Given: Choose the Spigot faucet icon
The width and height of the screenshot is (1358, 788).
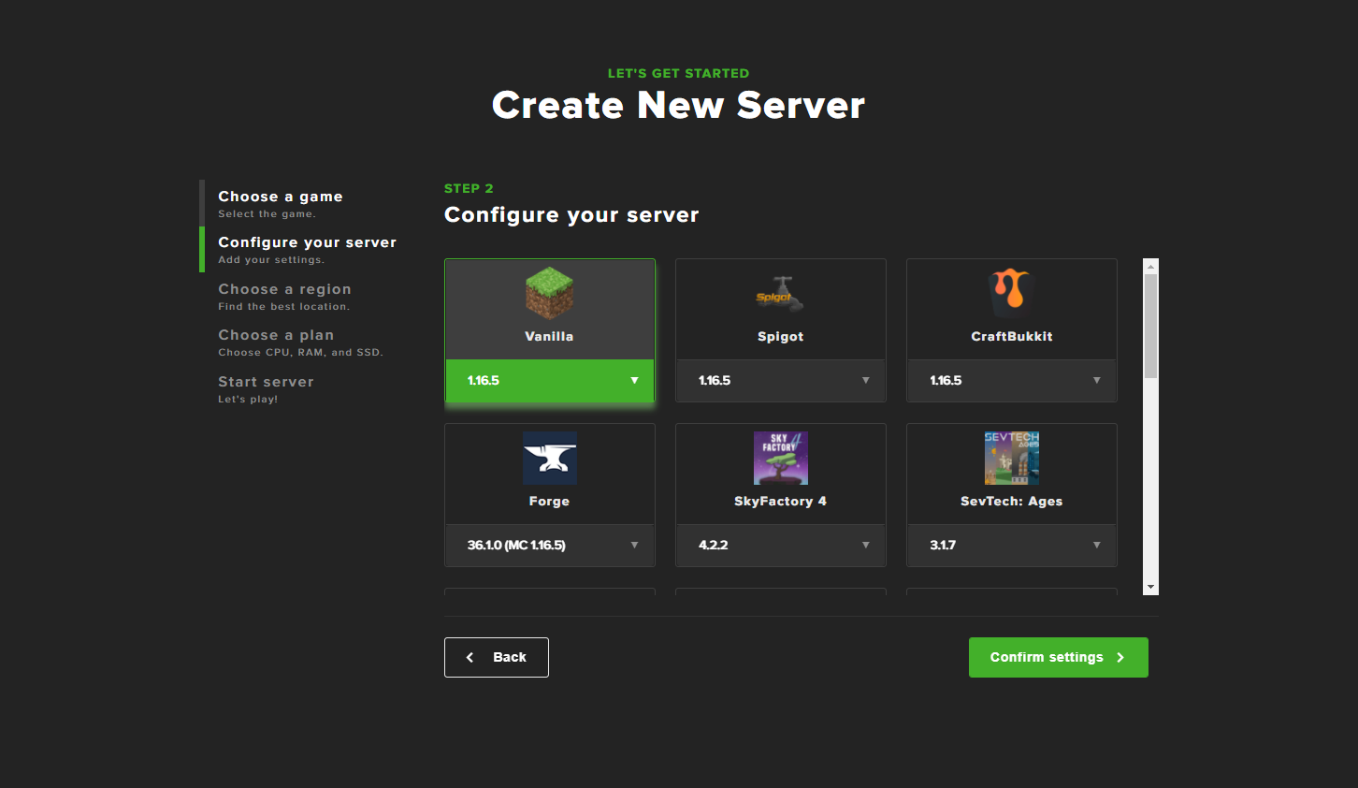Looking at the screenshot, I should coord(780,294).
